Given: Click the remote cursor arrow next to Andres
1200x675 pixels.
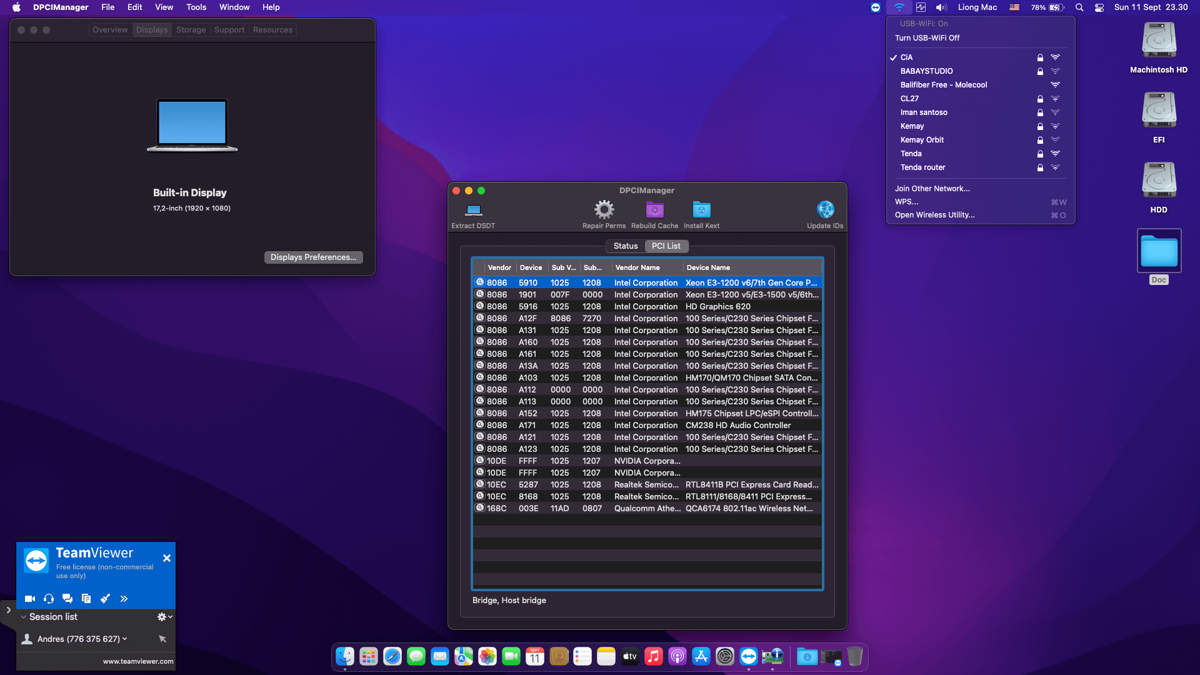Looking at the screenshot, I should (x=162, y=639).
